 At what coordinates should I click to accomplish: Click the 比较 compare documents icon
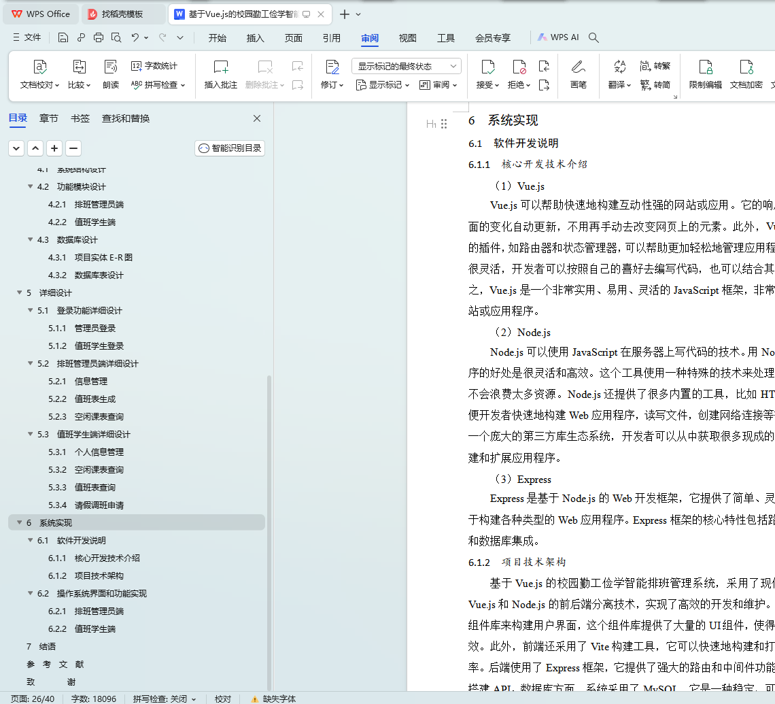pos(79,67)
